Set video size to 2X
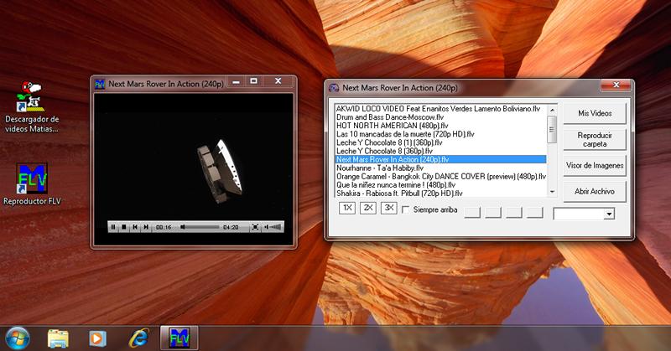This screenshot has width=671, height=351. pyautogui.click(x=368, y=209)
